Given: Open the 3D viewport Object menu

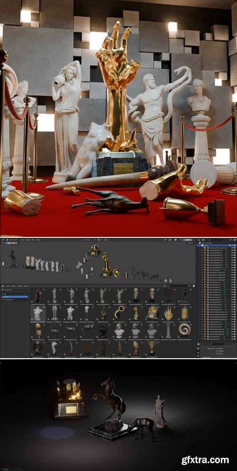Looking at the screenshot, I should [38, 240].
